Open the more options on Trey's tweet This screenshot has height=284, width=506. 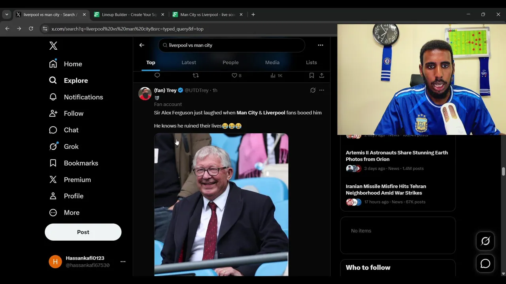coord(322,90)
